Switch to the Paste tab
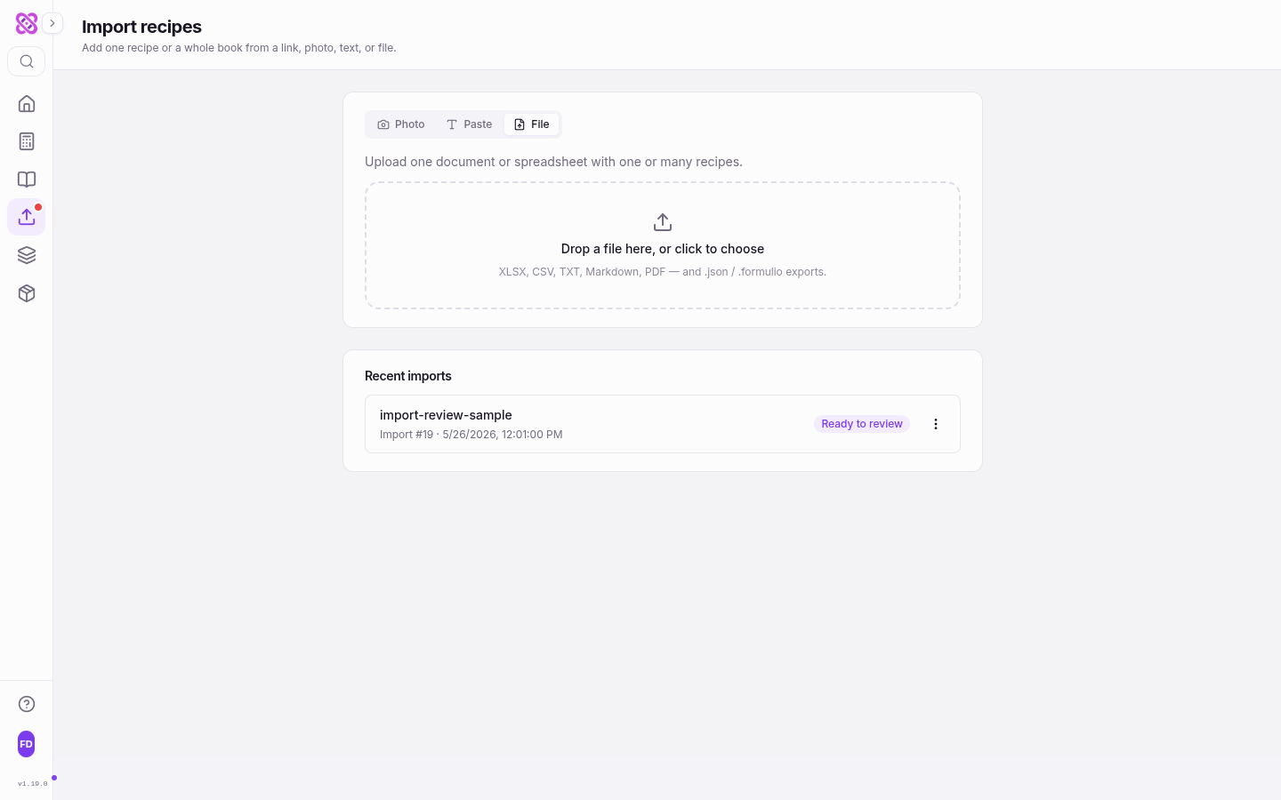 coord(469,124)
